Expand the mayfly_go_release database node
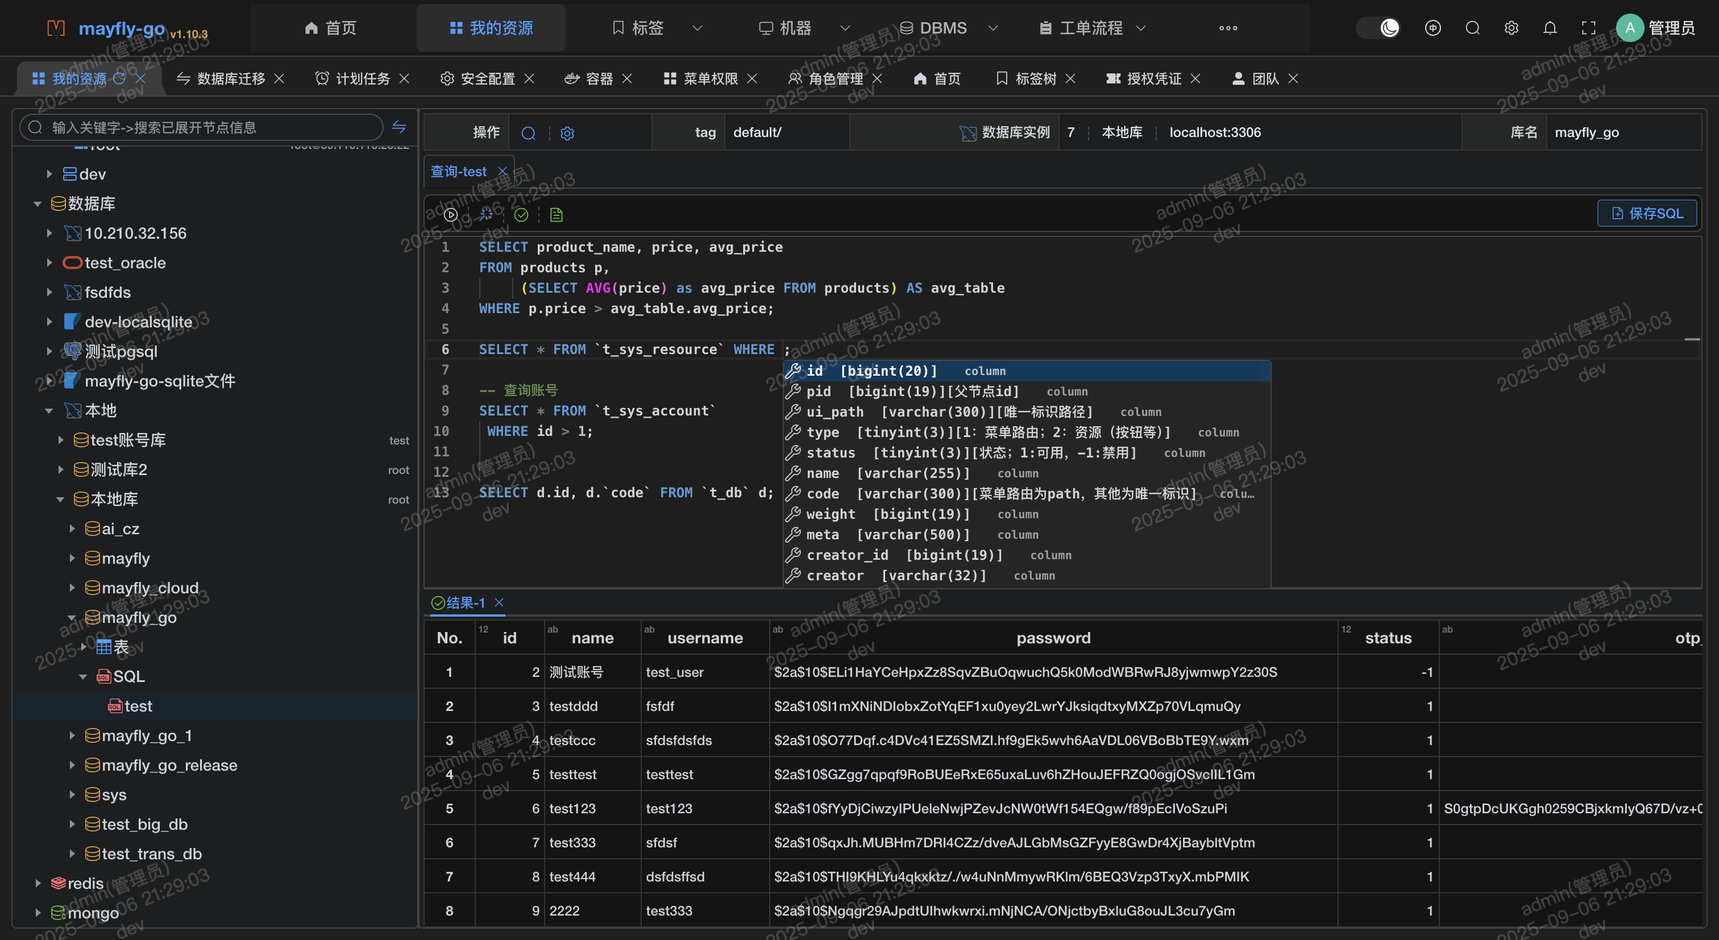 pos(72,765)
